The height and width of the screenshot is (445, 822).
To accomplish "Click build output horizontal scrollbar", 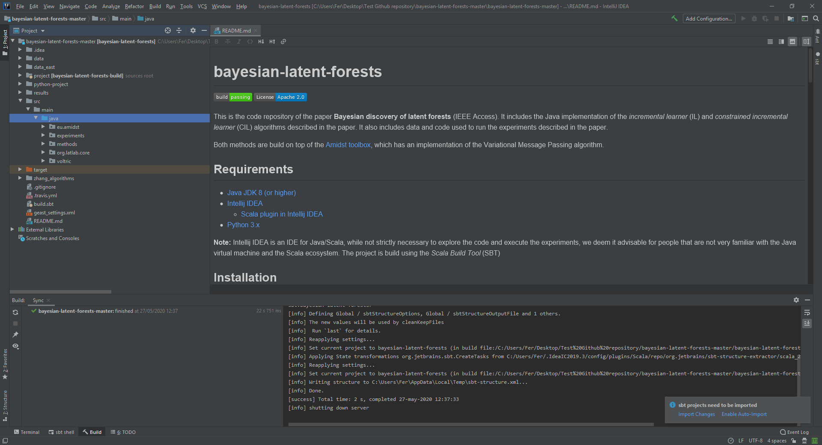I will point(471,424).
